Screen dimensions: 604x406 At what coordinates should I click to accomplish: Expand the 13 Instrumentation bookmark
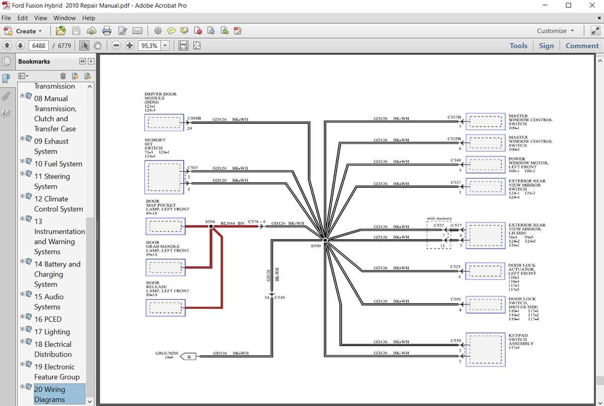[x=22, y=218]
